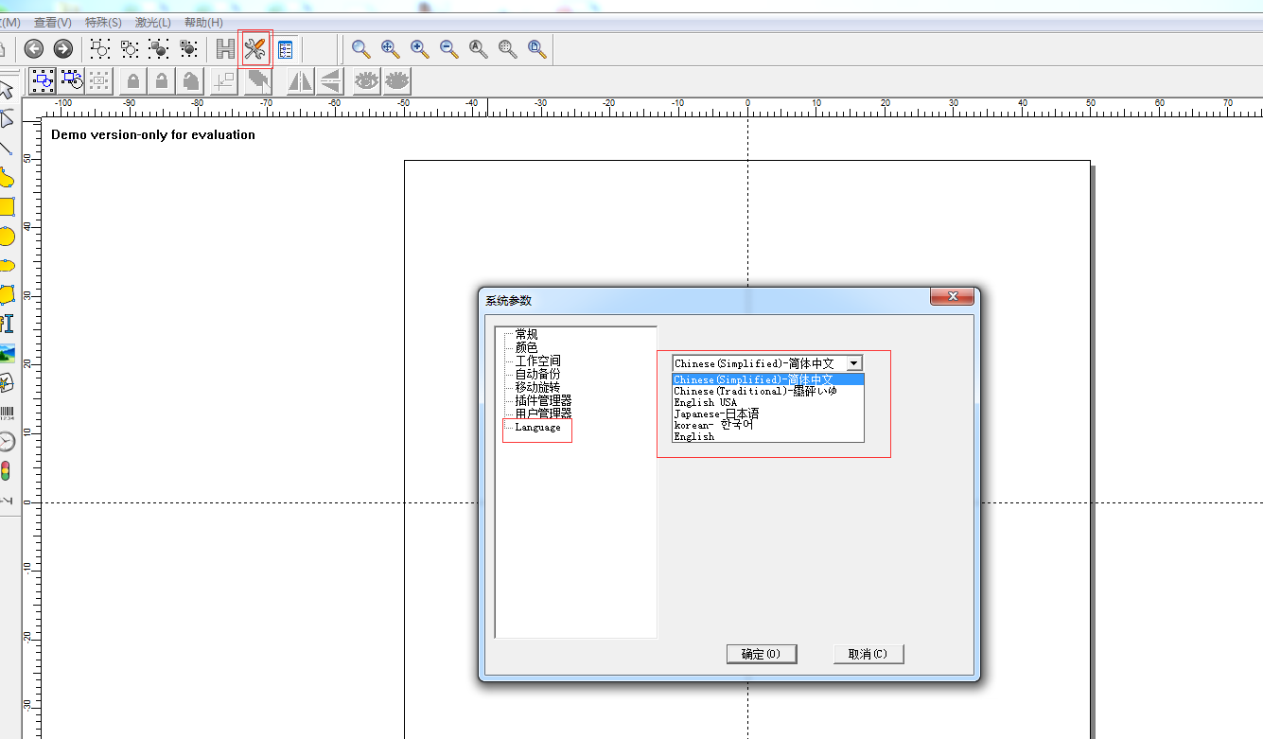Pick Chinese (Traditional) language option
The image size is (1263, 739).
(x=755, y=391)
